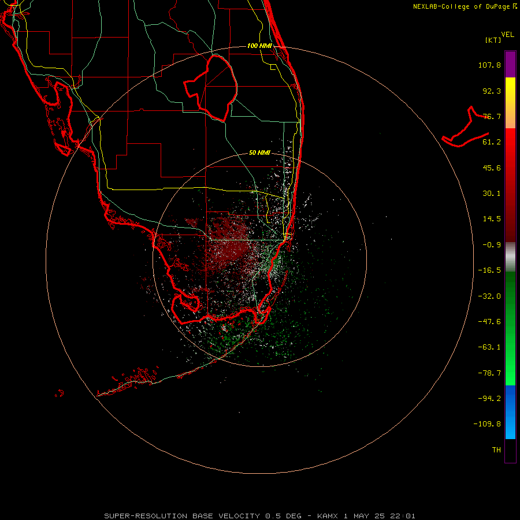The image size is (520, 520).
Task: Click the NEXLAB-College of DuPage watermark text
Action: click(465, 6)
